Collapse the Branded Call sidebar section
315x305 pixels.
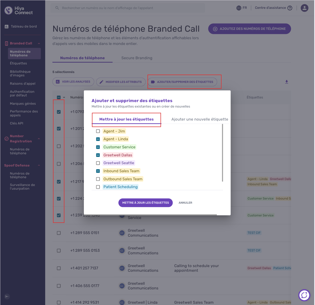tap(39, 43)
